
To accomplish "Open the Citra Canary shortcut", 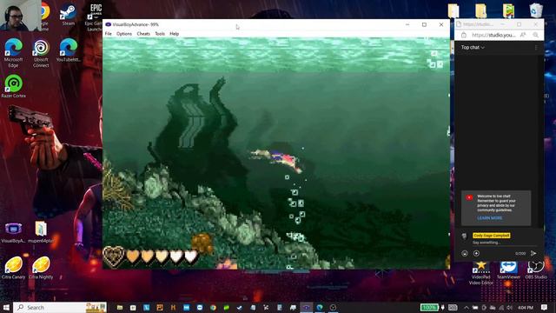I will pos(14,268).
